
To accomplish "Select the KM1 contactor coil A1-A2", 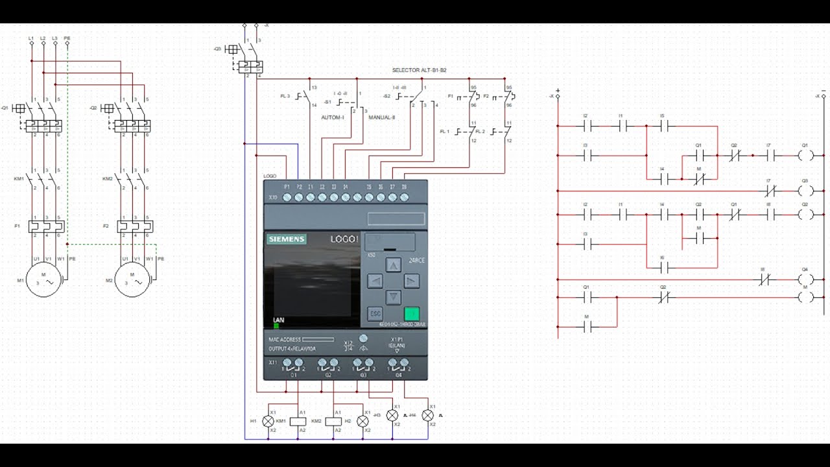I will (x=298, y=421).
